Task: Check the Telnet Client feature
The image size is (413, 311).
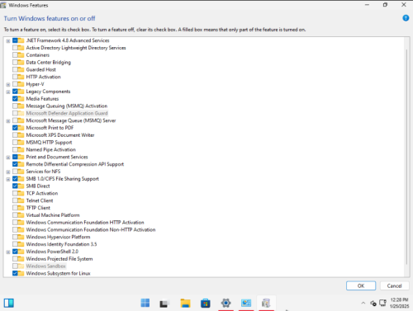Action: (15, 200)
